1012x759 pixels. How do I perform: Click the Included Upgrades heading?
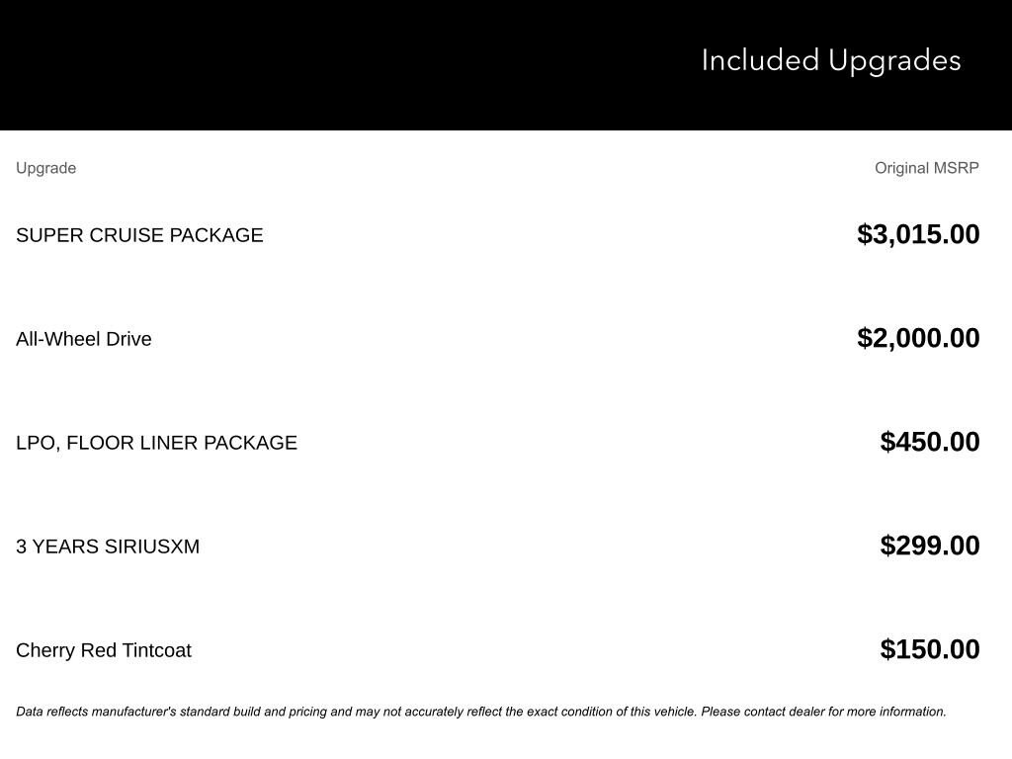pos(830,60)
